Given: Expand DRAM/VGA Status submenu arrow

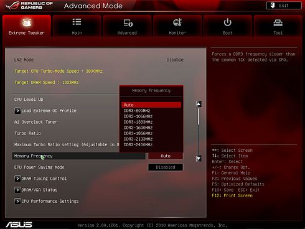Looking at the screenshot, I should pyautogui.click(x=17, y=190).
